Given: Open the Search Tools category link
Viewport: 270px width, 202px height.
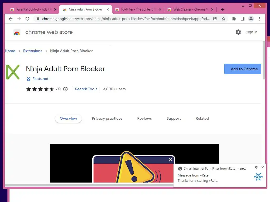Looking at the screenshot, I should [x=86, y=89].
